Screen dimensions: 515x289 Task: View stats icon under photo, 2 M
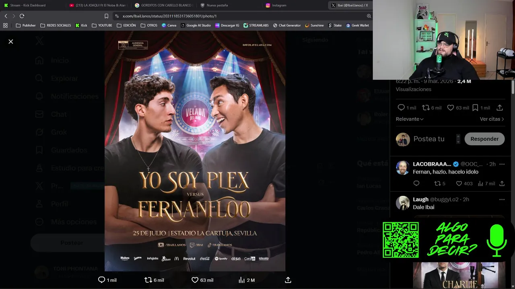241,280
